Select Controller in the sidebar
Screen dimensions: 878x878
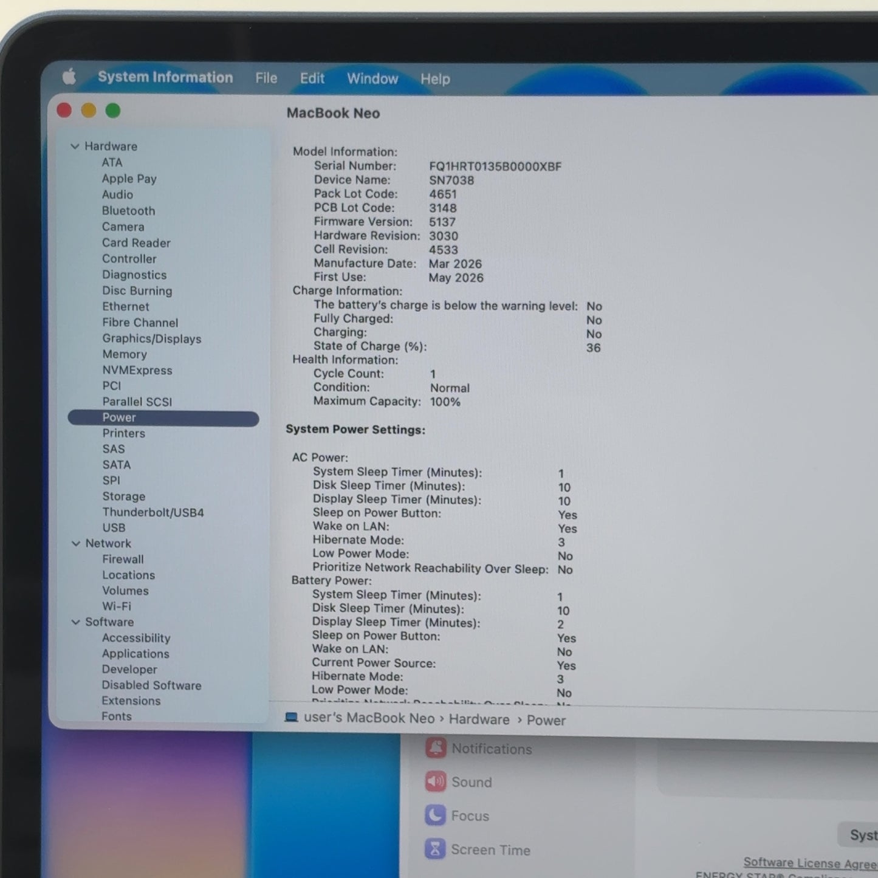(x=129, y=258)
